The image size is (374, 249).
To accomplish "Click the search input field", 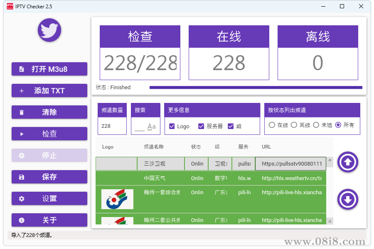I will (140, 126).
